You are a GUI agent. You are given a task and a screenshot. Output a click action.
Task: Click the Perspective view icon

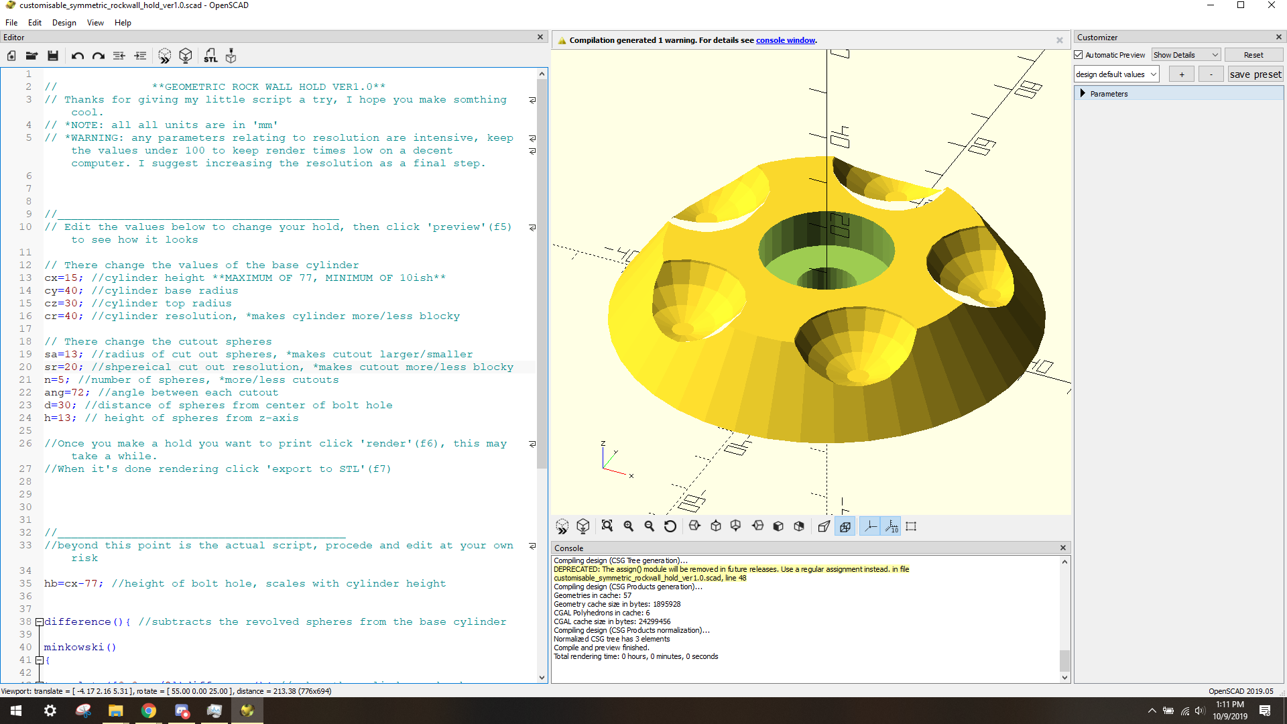coord(824,527)
